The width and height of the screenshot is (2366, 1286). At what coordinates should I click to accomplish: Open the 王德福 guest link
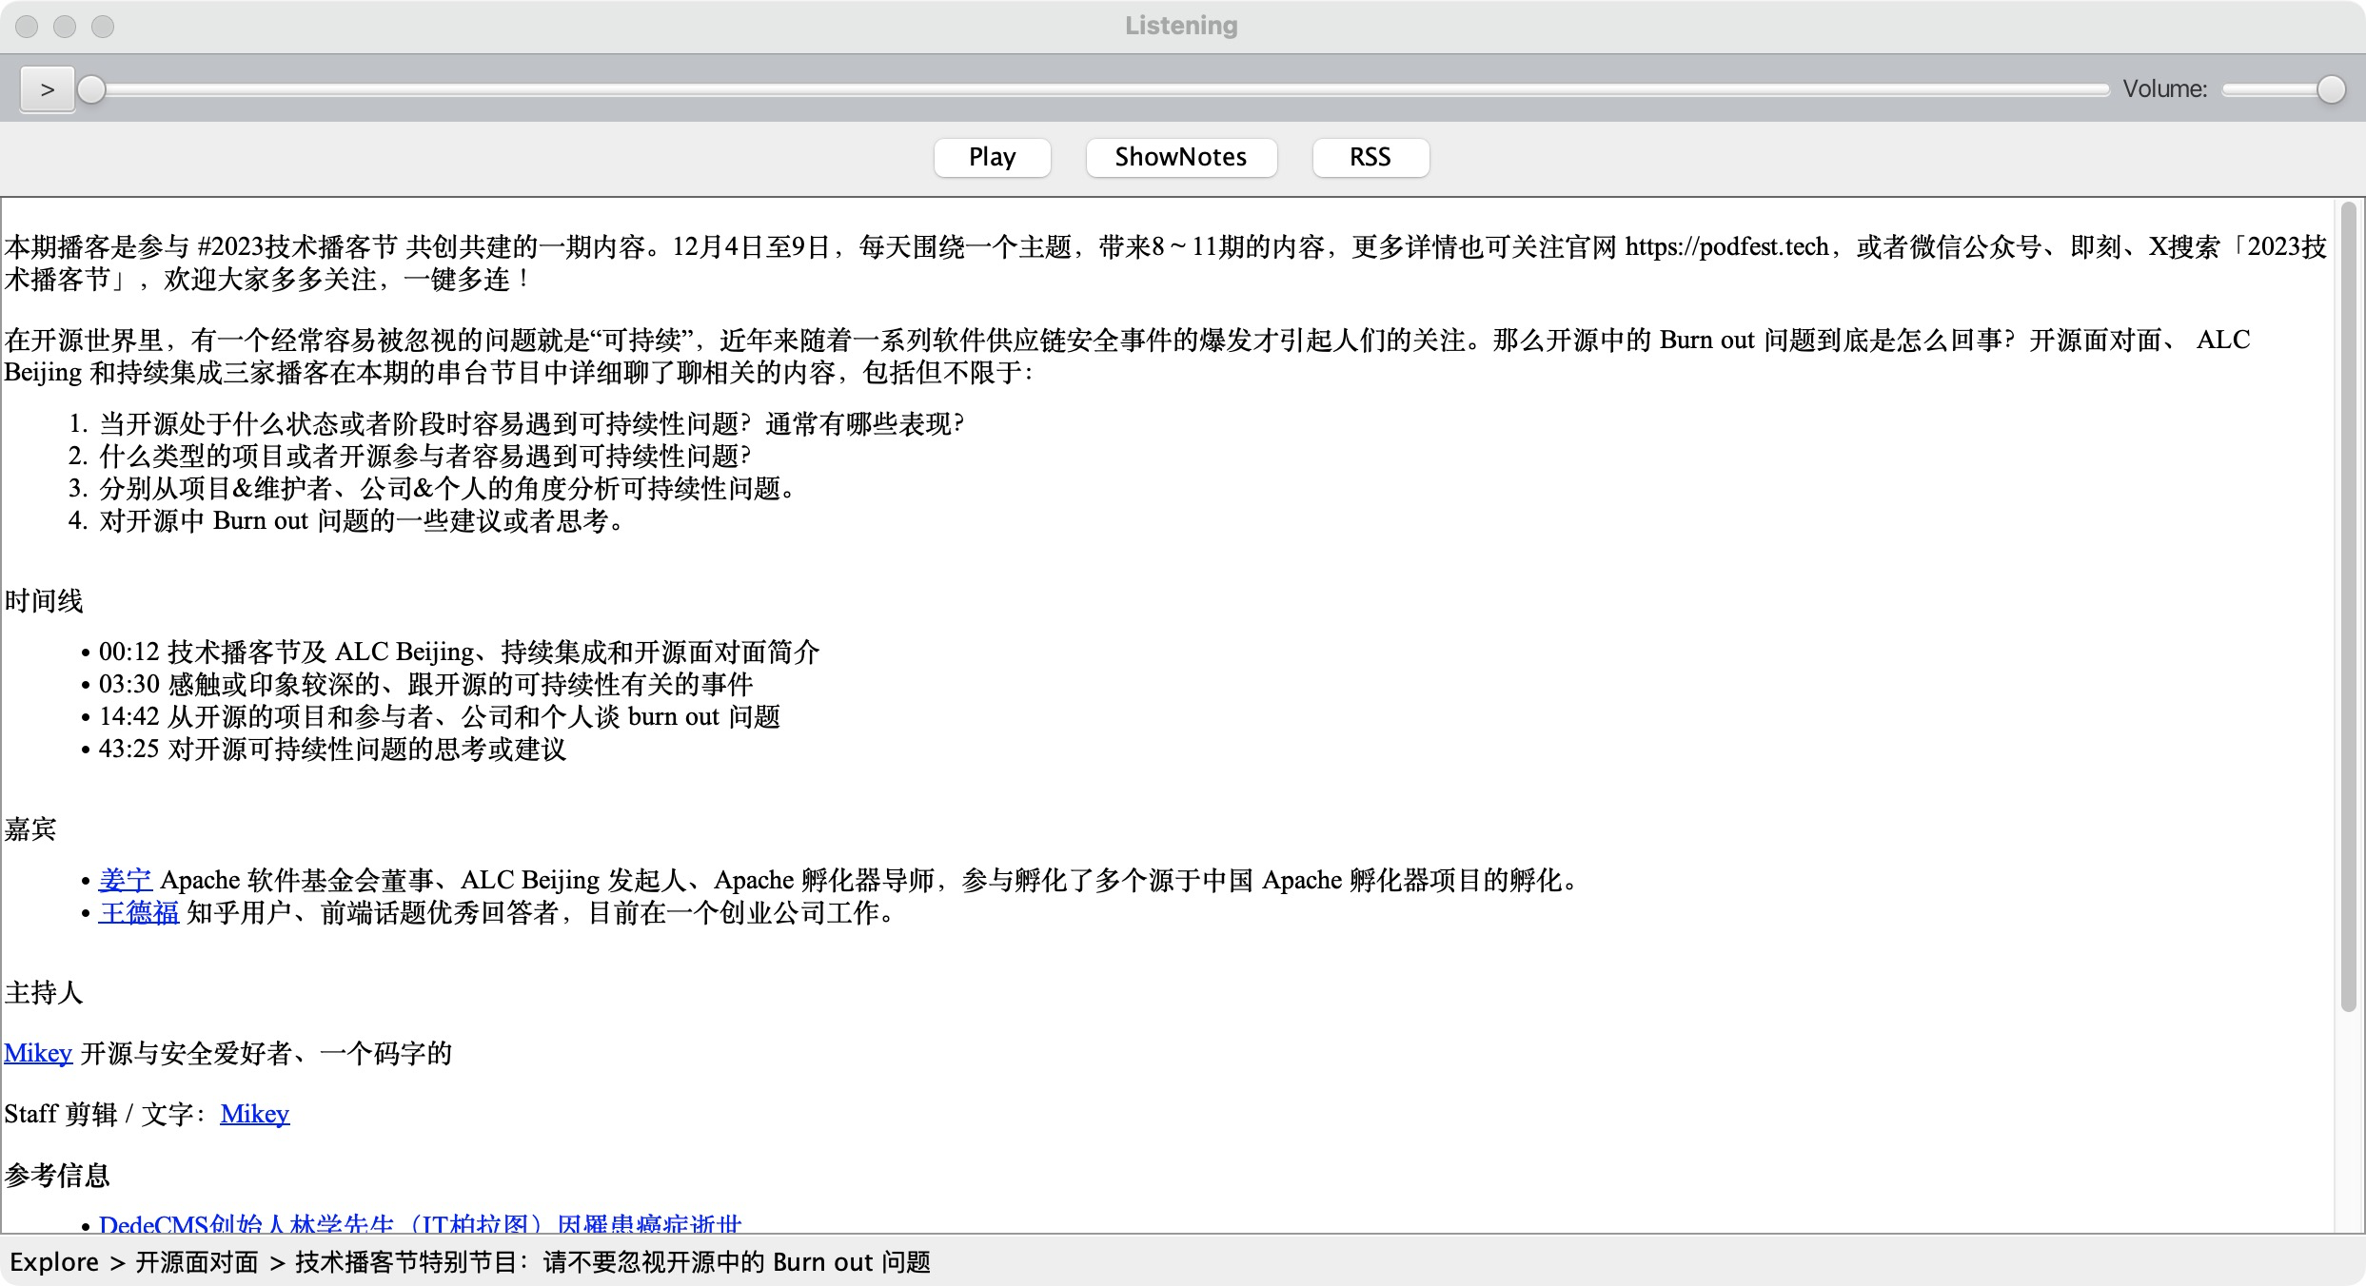[139, 912]
